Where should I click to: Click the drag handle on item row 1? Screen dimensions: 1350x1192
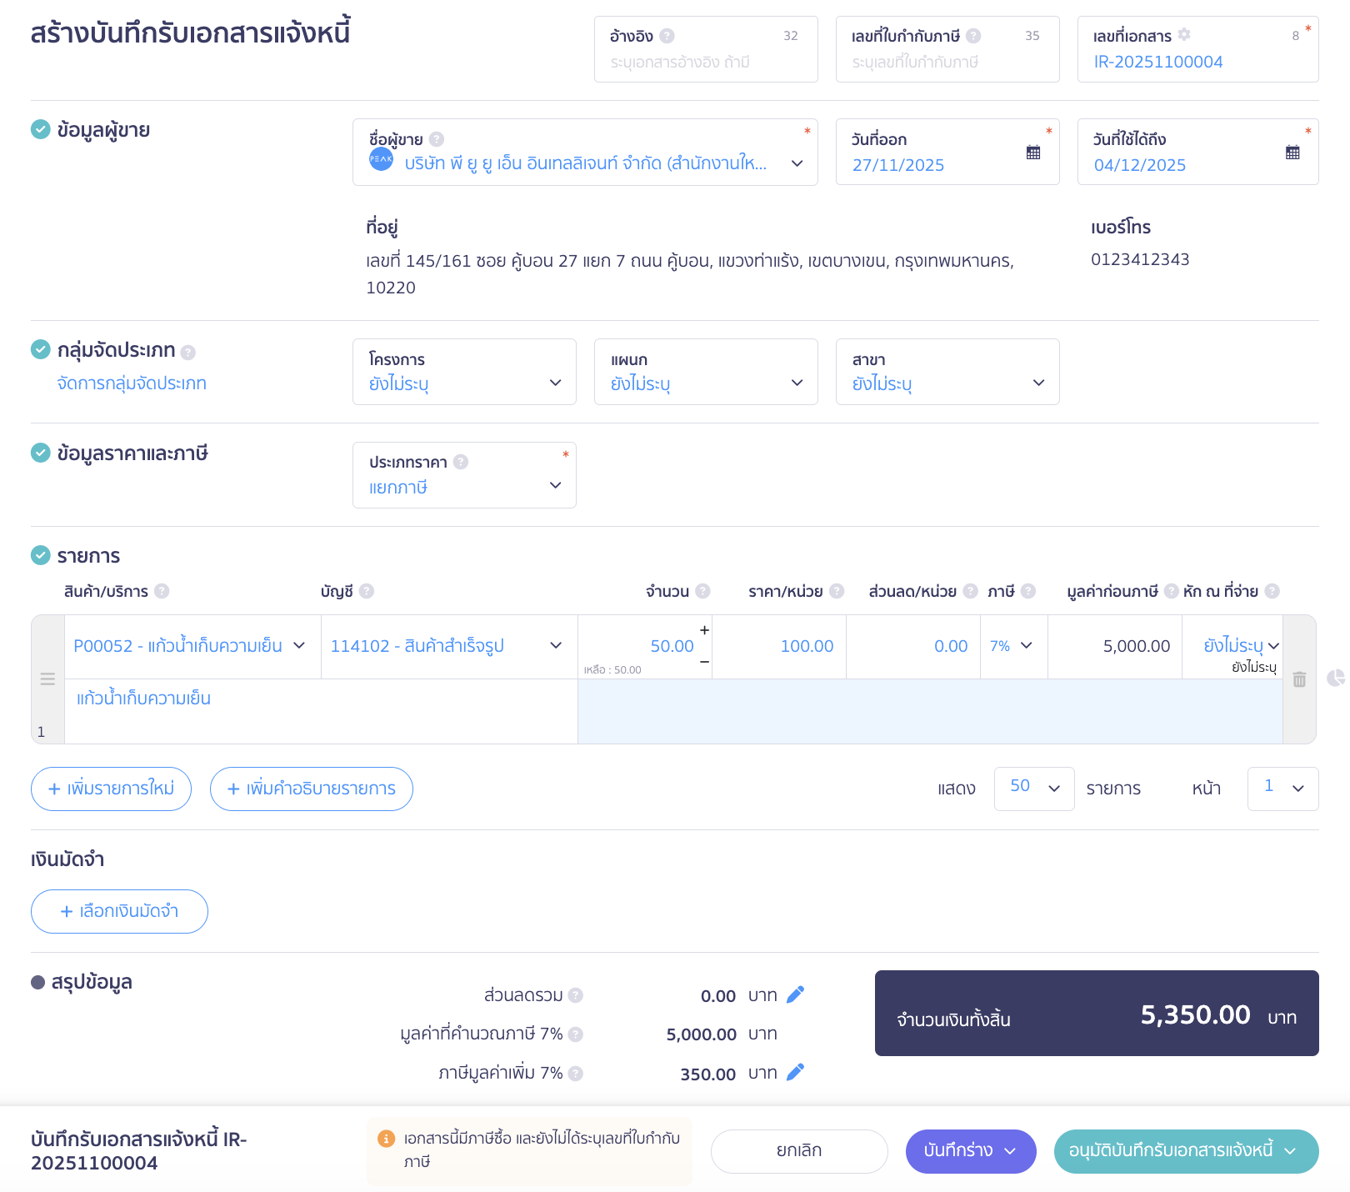coord(47,679)
